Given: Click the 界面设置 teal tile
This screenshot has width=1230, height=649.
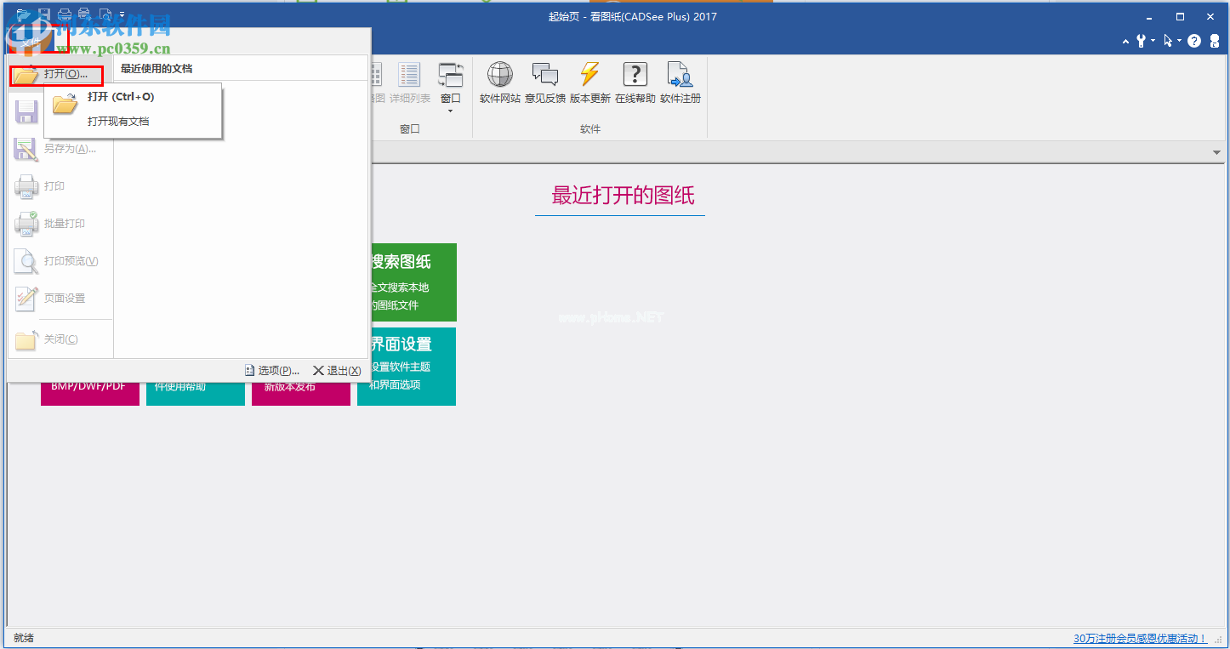Looking at the screenshot, I should [413, 367].
